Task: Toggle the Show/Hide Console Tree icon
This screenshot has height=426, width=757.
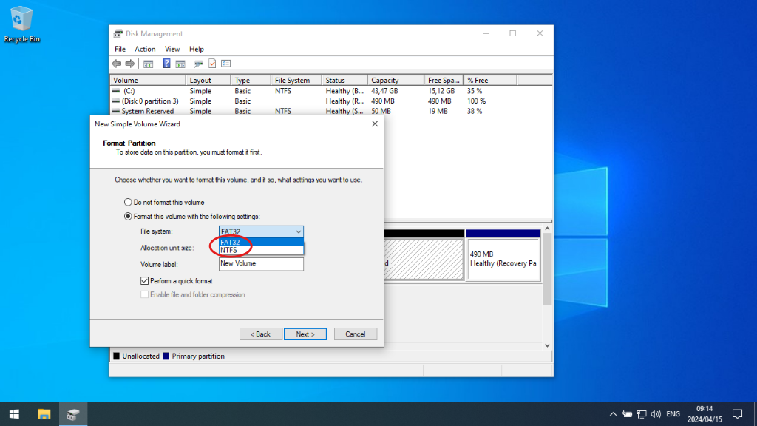Action: pyautogui.click(x=148, y=64)
